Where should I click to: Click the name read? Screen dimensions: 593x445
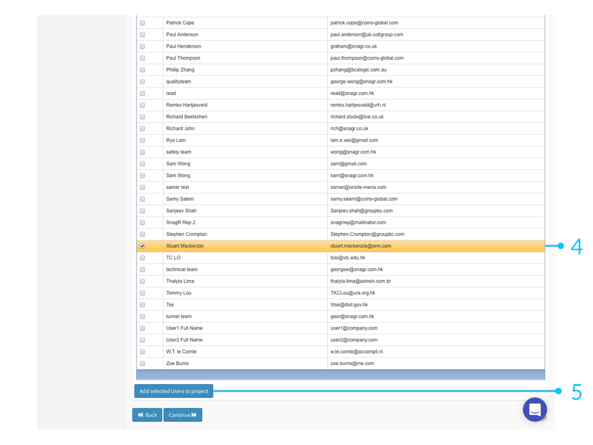pyautogui.click(x=171, y=93)
